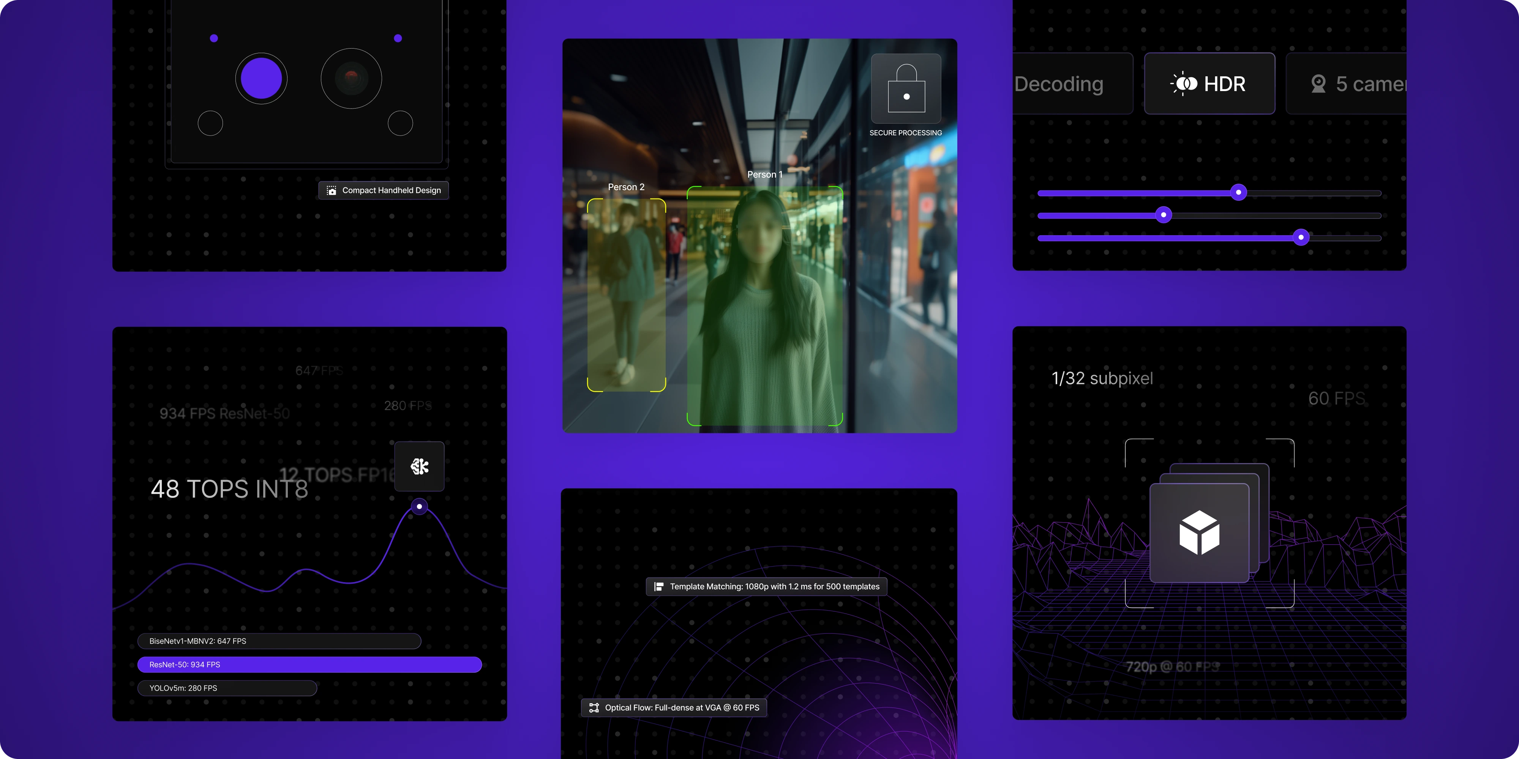Select the highlighted ResNet-50: 934 FPS bar
Image resolution: width=1519 pixels, height=759 pixels.
[309, 665]
